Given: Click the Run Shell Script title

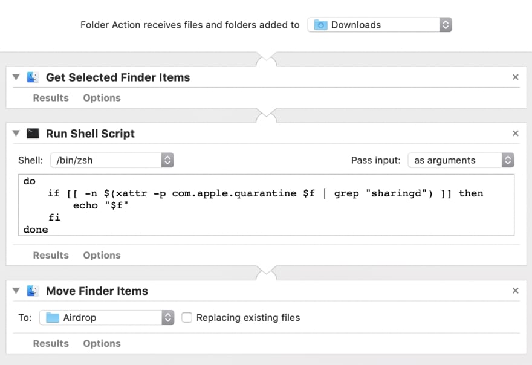Looking at the screenshot, I should (90, 134).
